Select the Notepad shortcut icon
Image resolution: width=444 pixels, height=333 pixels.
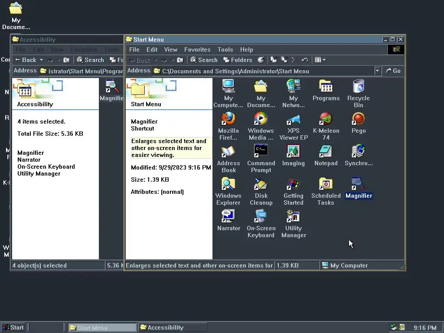(326, 155)
